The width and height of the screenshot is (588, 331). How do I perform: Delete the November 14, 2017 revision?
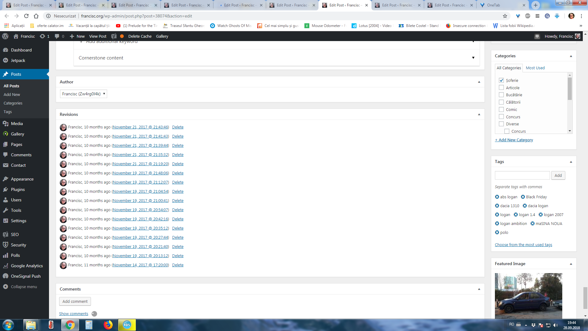click(178, 265)
